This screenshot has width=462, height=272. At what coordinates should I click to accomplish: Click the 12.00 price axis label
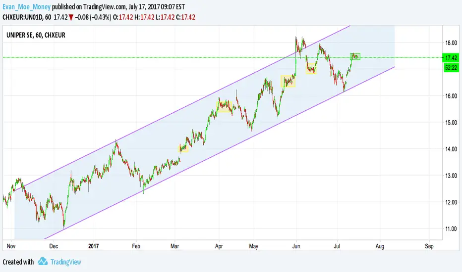[x=451, y=202]
